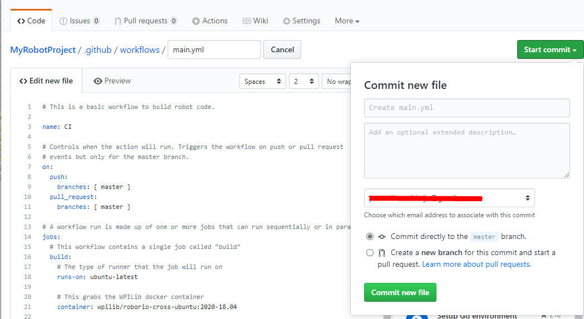This screenshot has width=584, height=319.
Task: Cancel the new file creation
Action: [x=282, y=49]
